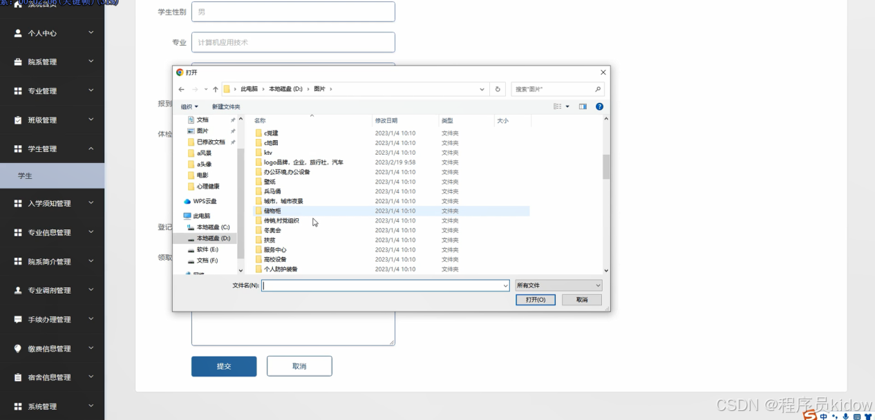Click the 缴费信息管理 bulb icon
Screen dimensions: 875x420
(18, 349)
